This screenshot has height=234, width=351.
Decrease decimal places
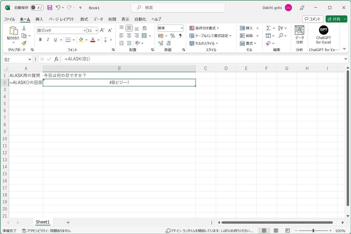pos(168,43)
